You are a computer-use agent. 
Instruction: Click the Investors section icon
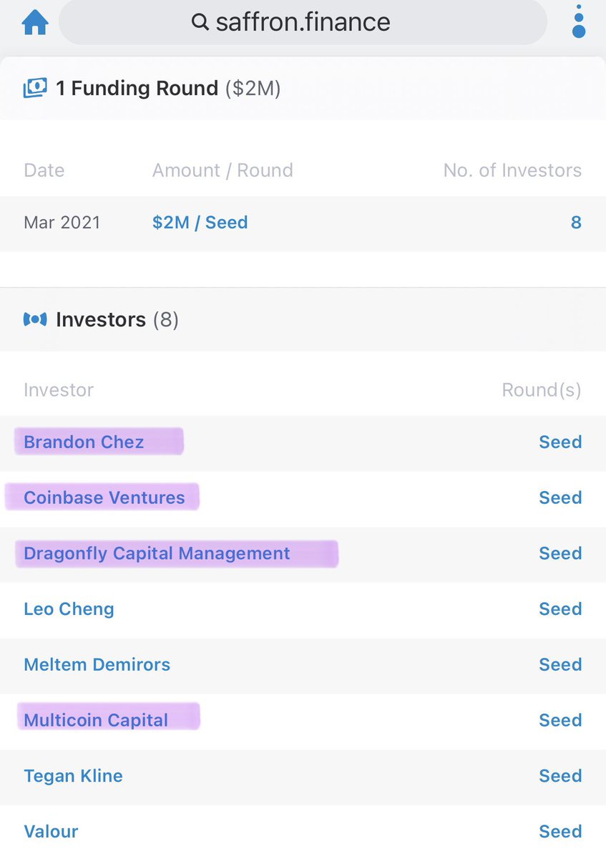pos(35,319)
